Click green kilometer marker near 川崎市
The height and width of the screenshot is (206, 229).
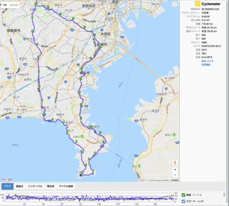(x=100, y=47)
